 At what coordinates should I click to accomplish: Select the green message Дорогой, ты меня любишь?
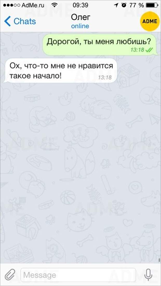coord(100,45)
